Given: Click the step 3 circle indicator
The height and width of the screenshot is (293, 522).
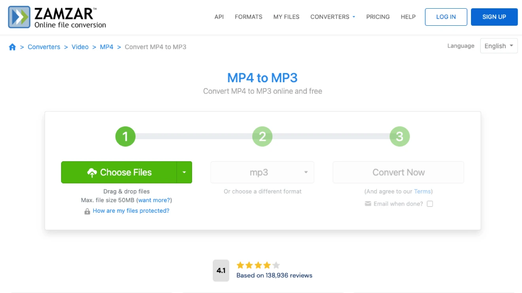Looking at the screenshot, I should [399, 137].
